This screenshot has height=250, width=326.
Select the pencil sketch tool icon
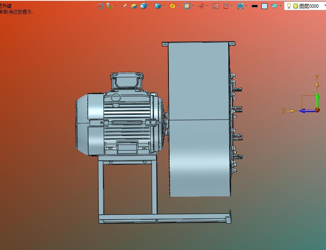tap(125, 6)
